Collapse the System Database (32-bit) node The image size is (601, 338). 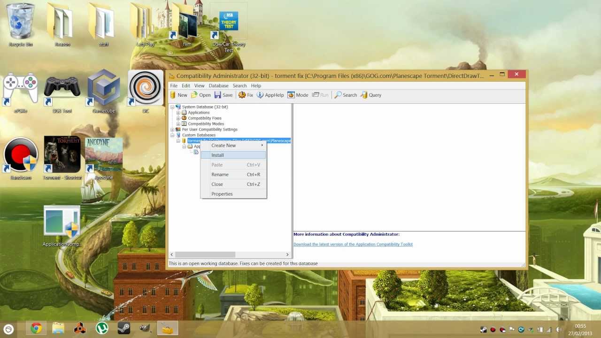point(172,107)
